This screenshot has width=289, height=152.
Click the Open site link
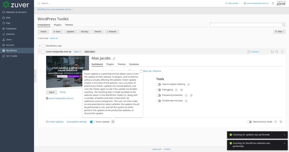[x=77, y=52]
